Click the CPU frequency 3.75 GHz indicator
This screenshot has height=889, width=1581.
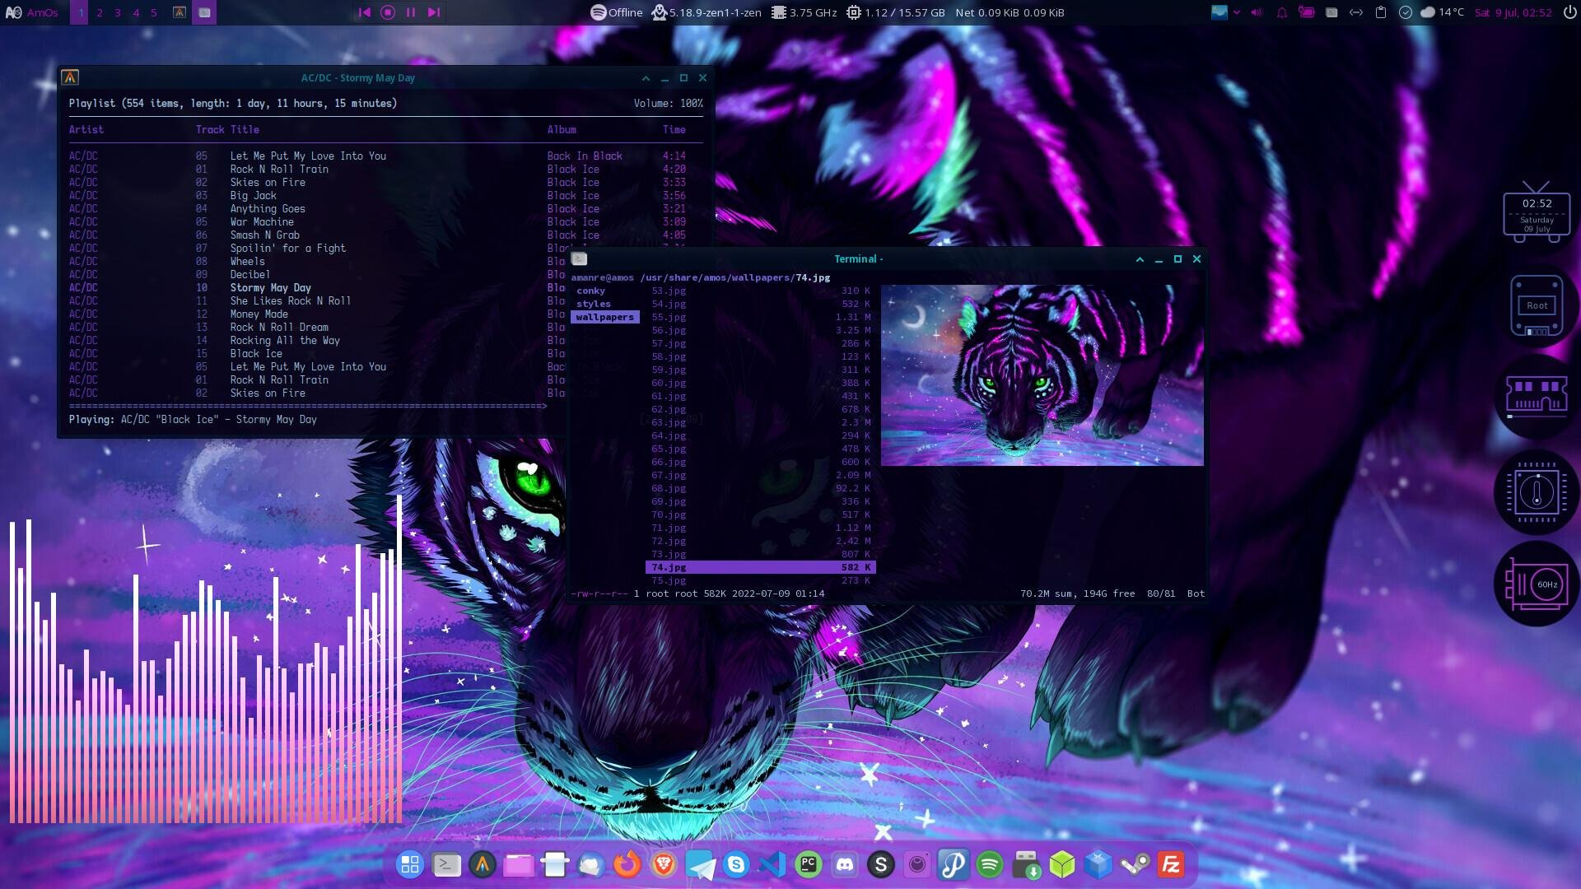pos(803,12)
